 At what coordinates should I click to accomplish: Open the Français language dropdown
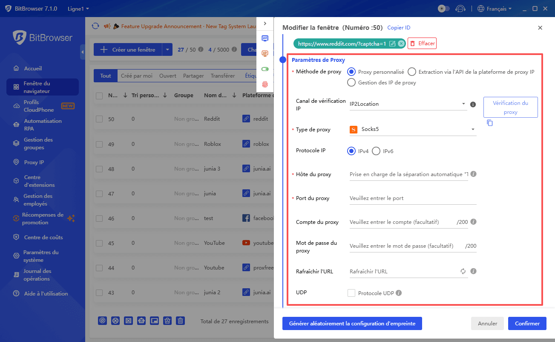coord(495,9)
